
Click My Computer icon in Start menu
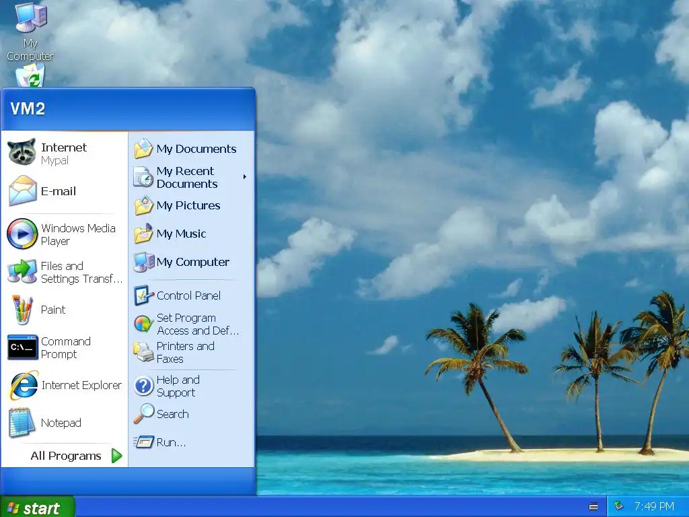tap(144, 262)
